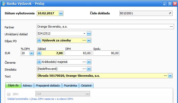Viewport: 178px width, 103px height.
Task: Click the ellipsis in the Stredisko field
Action: click(84, 69)
